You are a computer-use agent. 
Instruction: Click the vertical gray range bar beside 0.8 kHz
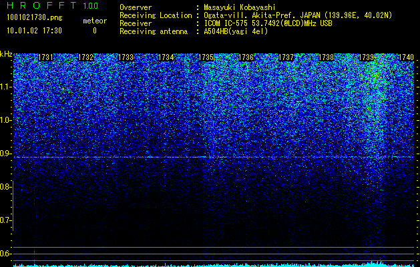[x=13, y=206]
